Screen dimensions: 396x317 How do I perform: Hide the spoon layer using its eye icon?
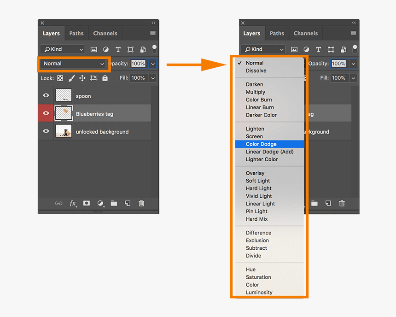[46, 96]
